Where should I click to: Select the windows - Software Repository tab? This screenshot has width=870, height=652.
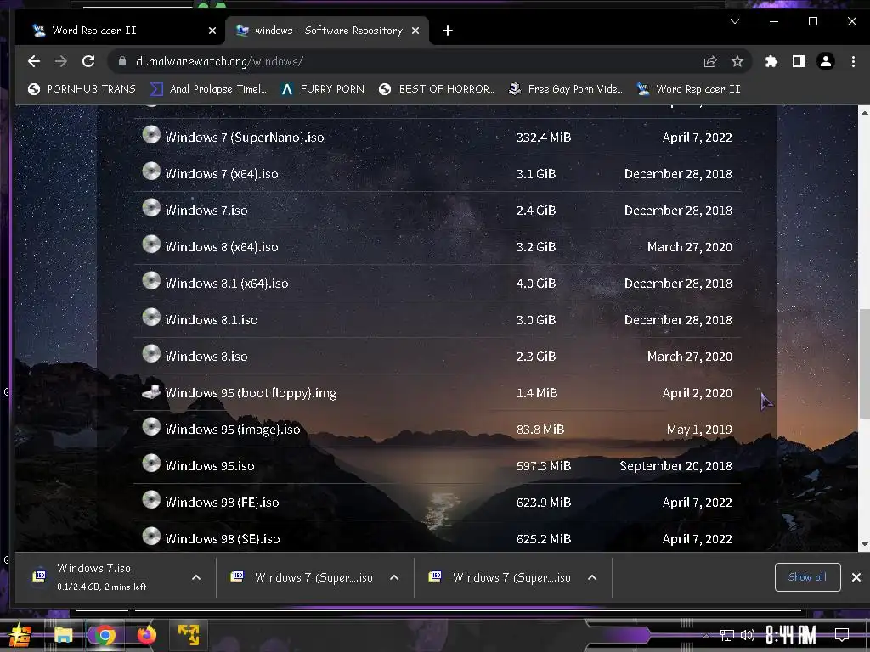[327, 31]
